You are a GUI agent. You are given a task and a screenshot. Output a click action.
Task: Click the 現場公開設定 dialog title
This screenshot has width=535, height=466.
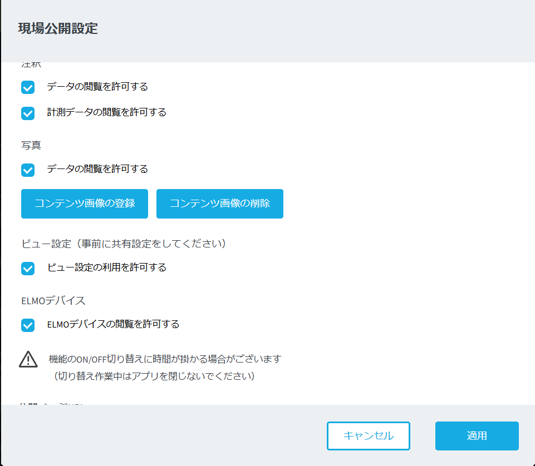(58, 29)
